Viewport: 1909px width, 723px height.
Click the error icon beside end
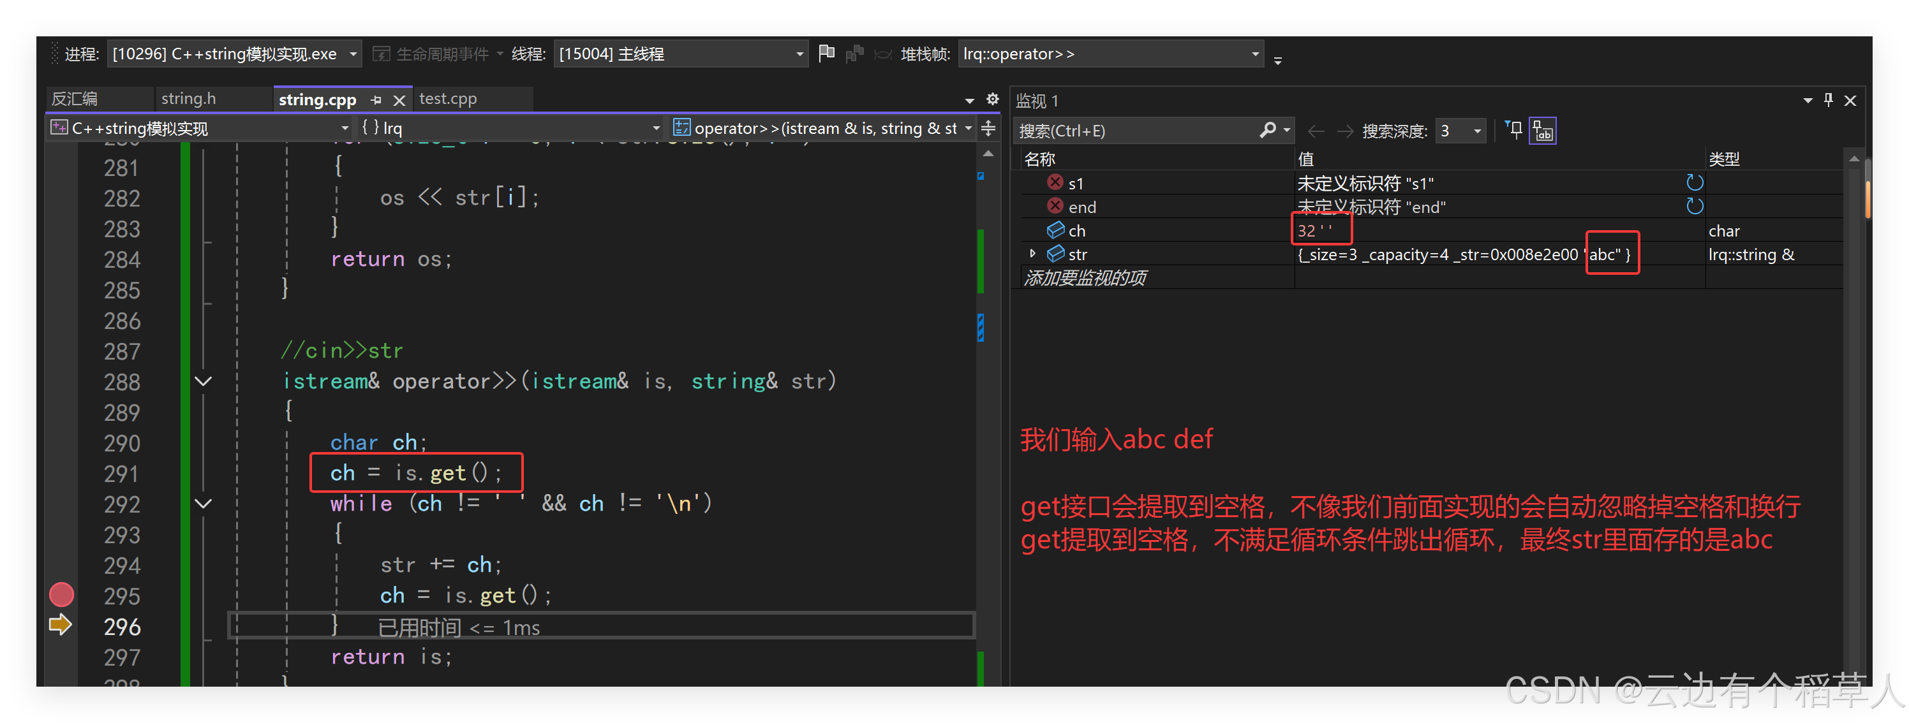(1055, 206)
